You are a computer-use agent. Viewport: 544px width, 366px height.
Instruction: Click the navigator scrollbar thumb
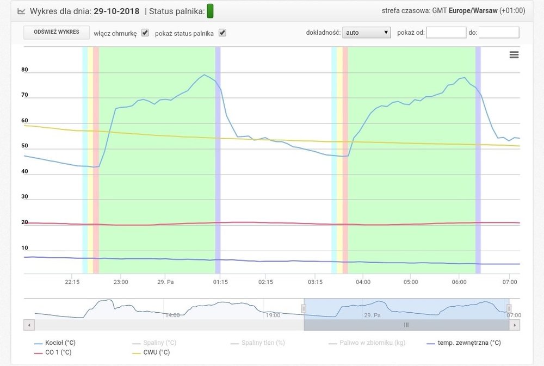click(x=406, y=325)
